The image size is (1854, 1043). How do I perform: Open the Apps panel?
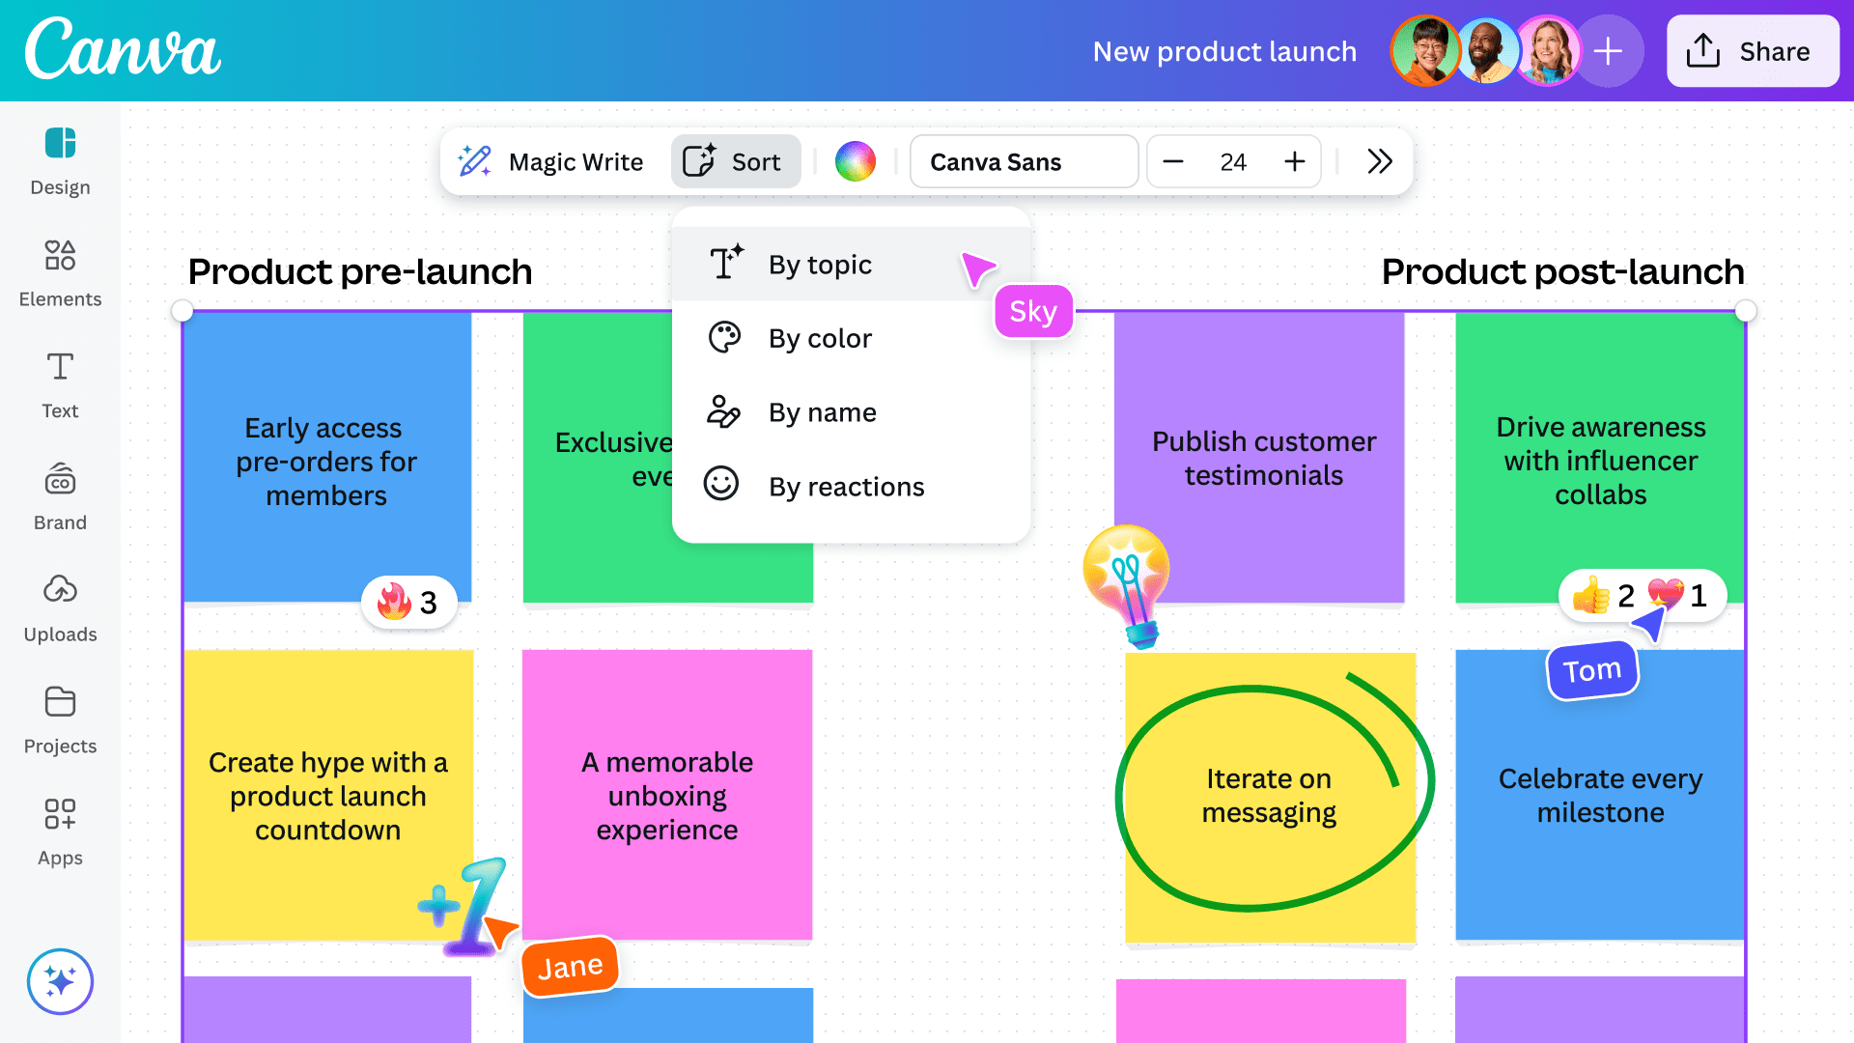click(59, 831)
